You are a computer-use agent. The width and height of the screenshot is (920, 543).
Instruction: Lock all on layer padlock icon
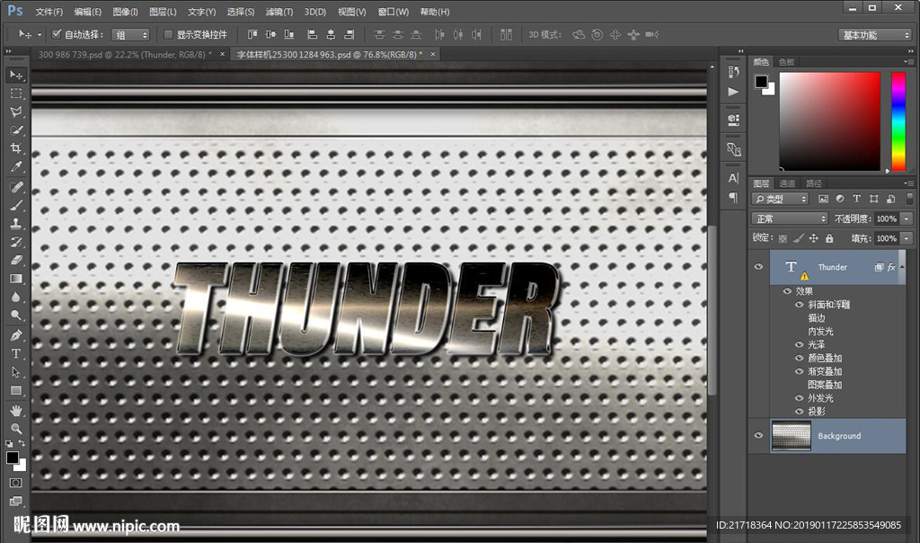click(829, 238)
